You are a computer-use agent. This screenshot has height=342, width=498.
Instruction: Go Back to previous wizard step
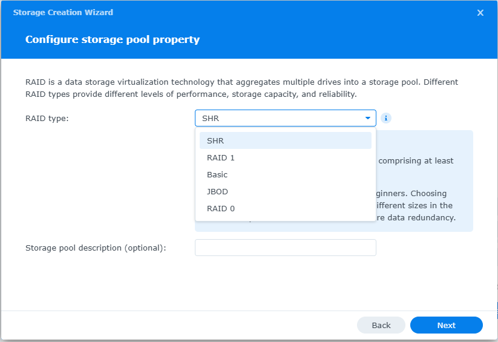381,325
